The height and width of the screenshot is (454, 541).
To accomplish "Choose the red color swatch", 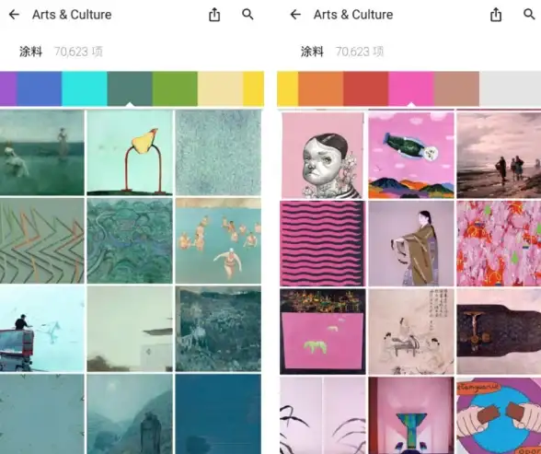I will tap(366, 88).
